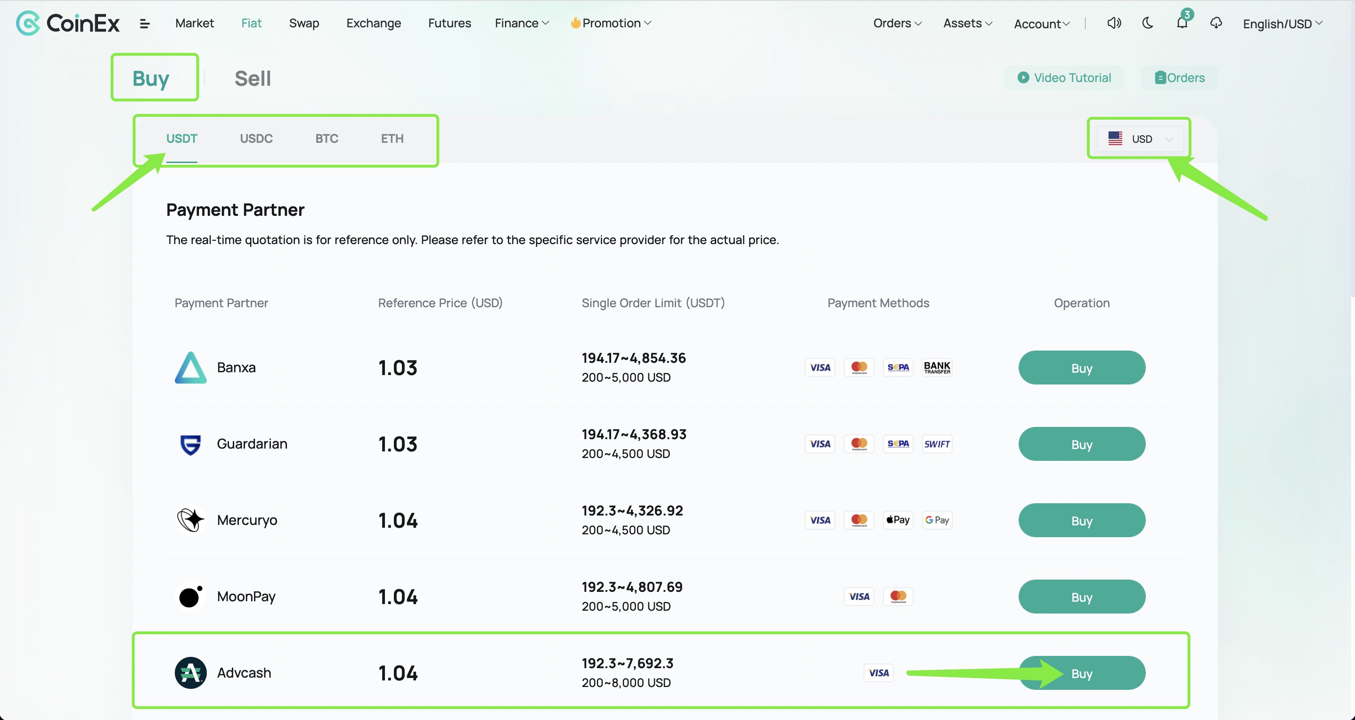Expand the Finance dropdown menu
Screen dimensions: 1355x720
522,23
